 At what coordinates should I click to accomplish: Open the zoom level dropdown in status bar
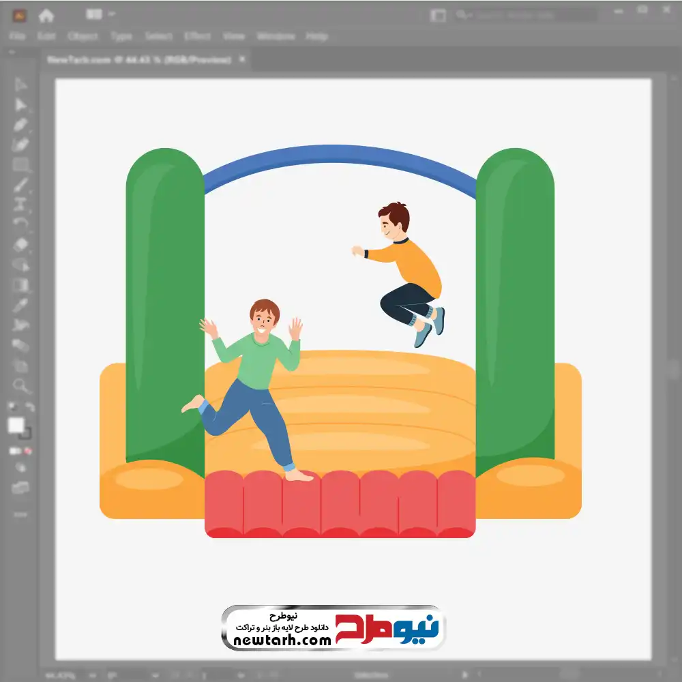point(92,675)
